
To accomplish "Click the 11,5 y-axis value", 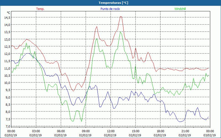I will coord(7,61).
